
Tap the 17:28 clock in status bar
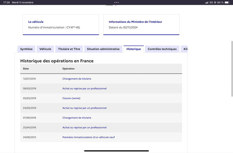click(6, 2)
